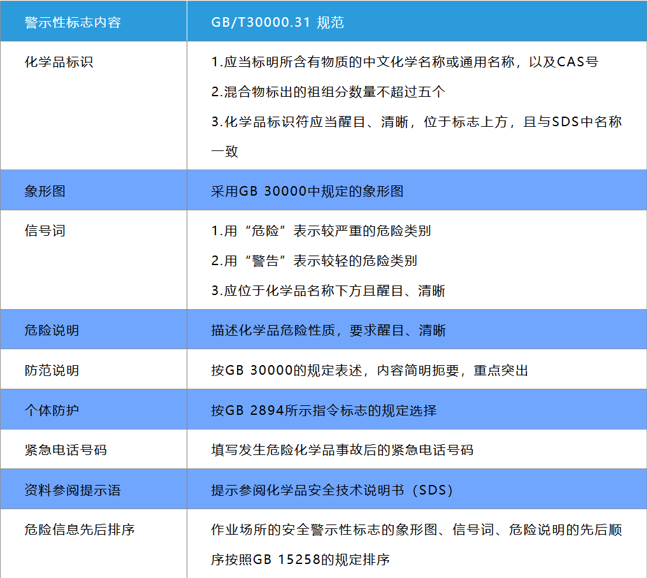648x578 pixels.
Task: Select the line mentioning CAS号
Action: coord(404,62)
